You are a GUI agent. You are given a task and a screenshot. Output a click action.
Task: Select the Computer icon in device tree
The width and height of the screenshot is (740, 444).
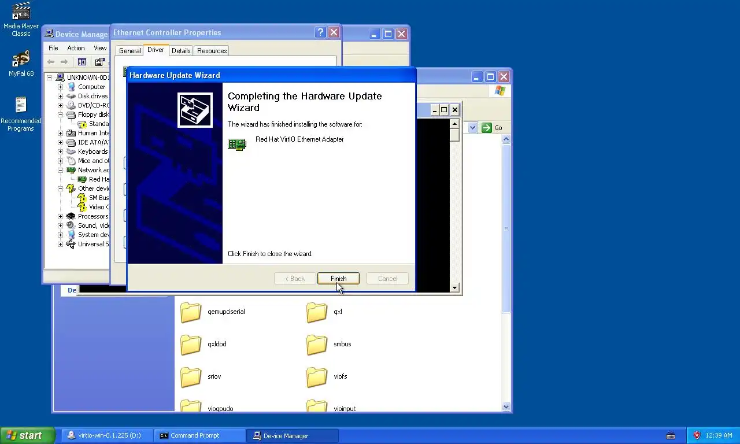(71, 87)
